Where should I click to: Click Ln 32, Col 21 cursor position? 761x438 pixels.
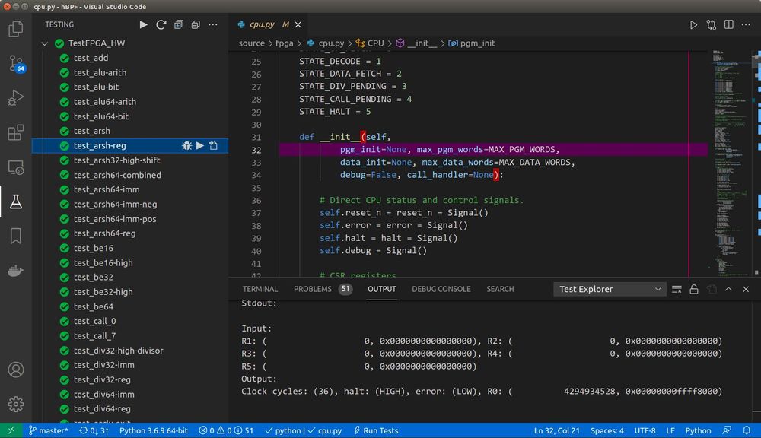pyautogui.click(x=557, y=430)
